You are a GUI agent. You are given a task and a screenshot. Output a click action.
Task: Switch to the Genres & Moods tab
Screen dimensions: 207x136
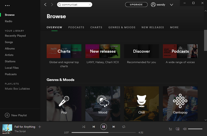(122, 27)
